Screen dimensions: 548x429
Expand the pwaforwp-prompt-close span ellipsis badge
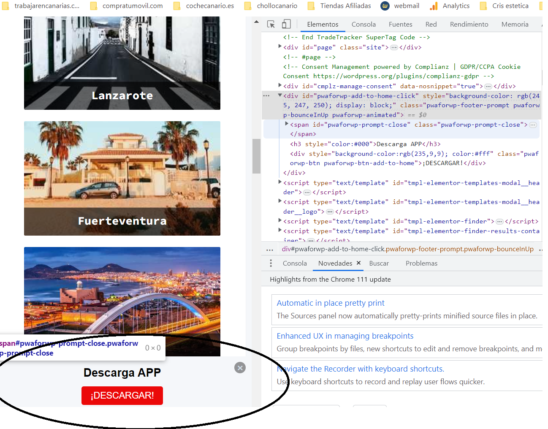point(533,125)
